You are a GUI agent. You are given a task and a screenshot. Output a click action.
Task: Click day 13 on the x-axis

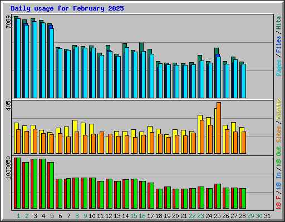tap(117, 216)
